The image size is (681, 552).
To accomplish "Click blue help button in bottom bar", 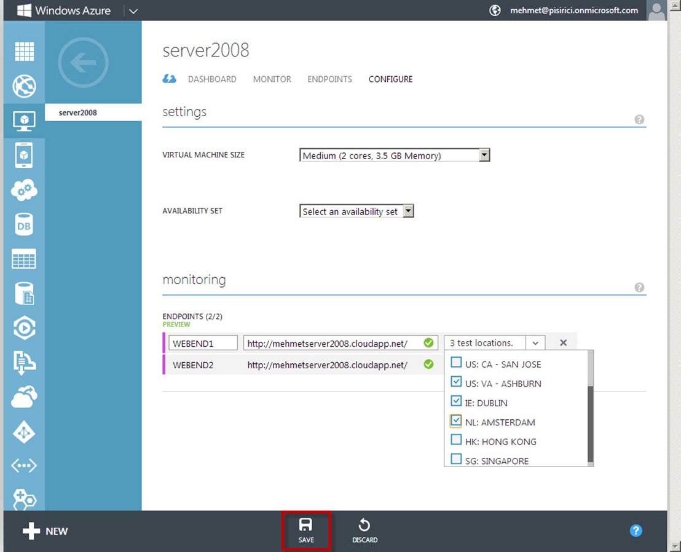I will coord(636,530).
